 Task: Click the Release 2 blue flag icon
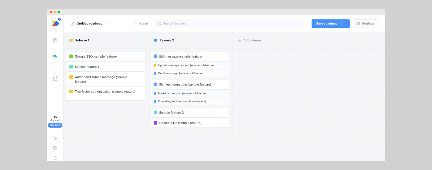(156, 41)
